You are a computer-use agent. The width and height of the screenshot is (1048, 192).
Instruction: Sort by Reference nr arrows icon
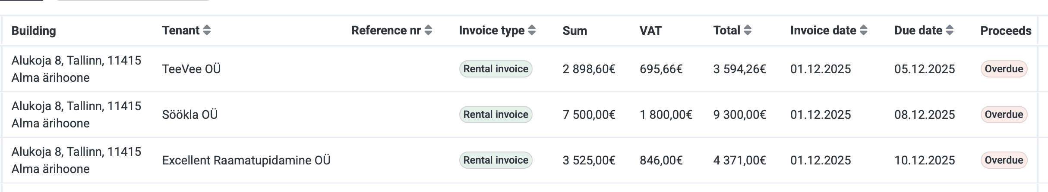pos(428,30)
